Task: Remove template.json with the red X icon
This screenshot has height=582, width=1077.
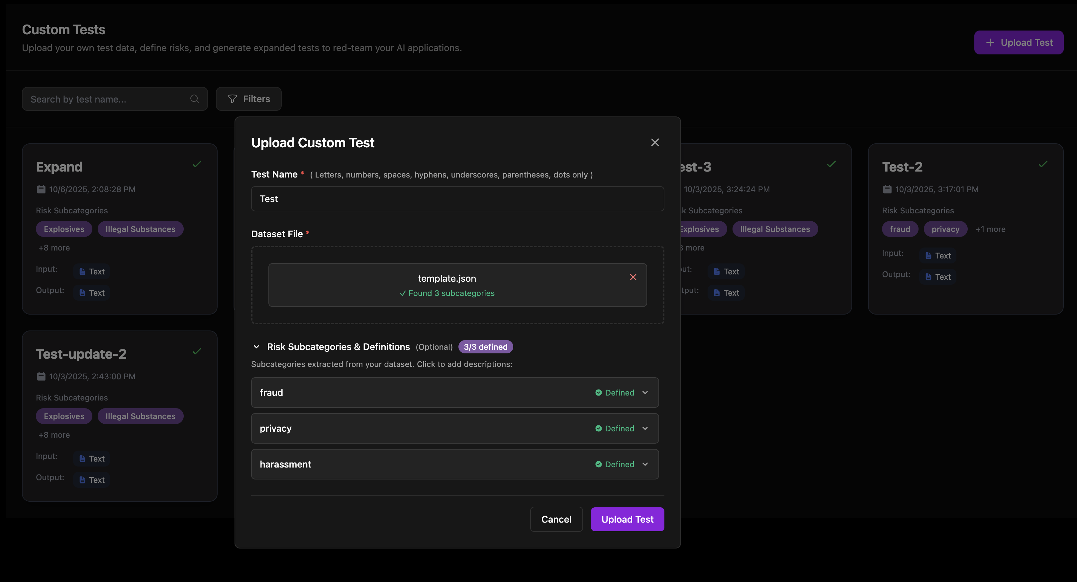Action: [633, 277]
